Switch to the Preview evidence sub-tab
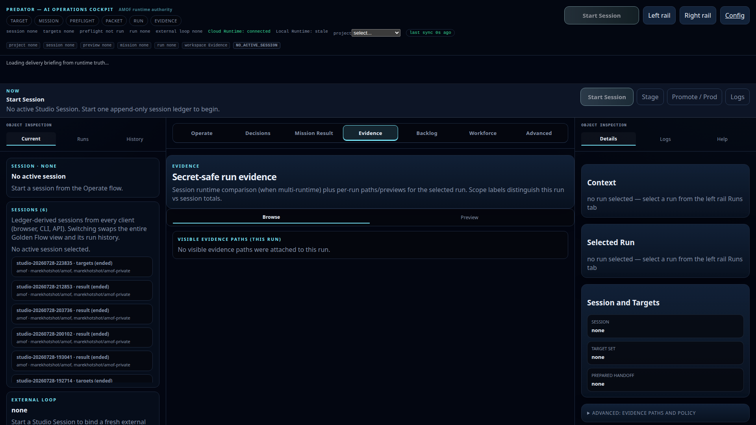This screenshot has width=756, height=425. 469,218
